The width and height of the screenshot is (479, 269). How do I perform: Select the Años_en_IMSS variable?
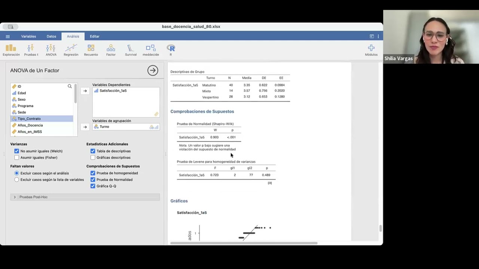click(x=42, y=132)
